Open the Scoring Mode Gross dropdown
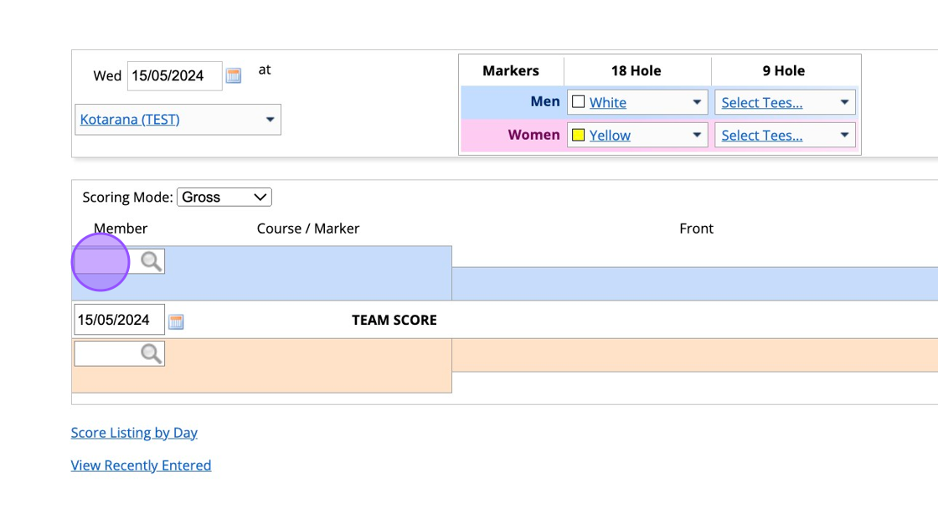 224,198
